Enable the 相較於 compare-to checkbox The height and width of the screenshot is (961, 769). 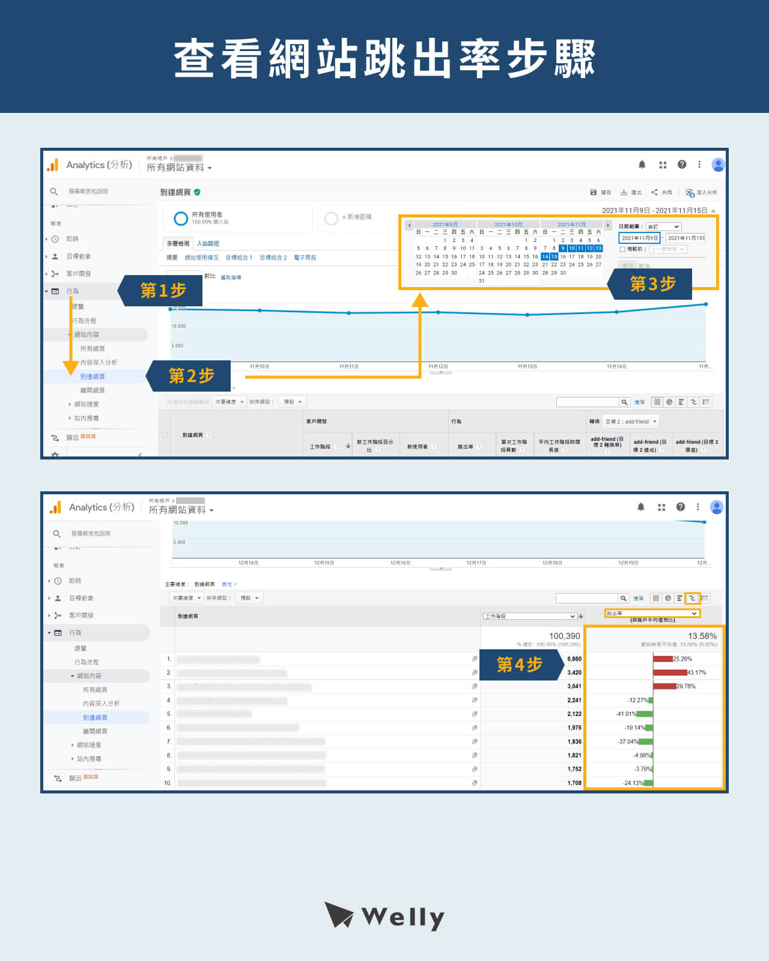622,249
